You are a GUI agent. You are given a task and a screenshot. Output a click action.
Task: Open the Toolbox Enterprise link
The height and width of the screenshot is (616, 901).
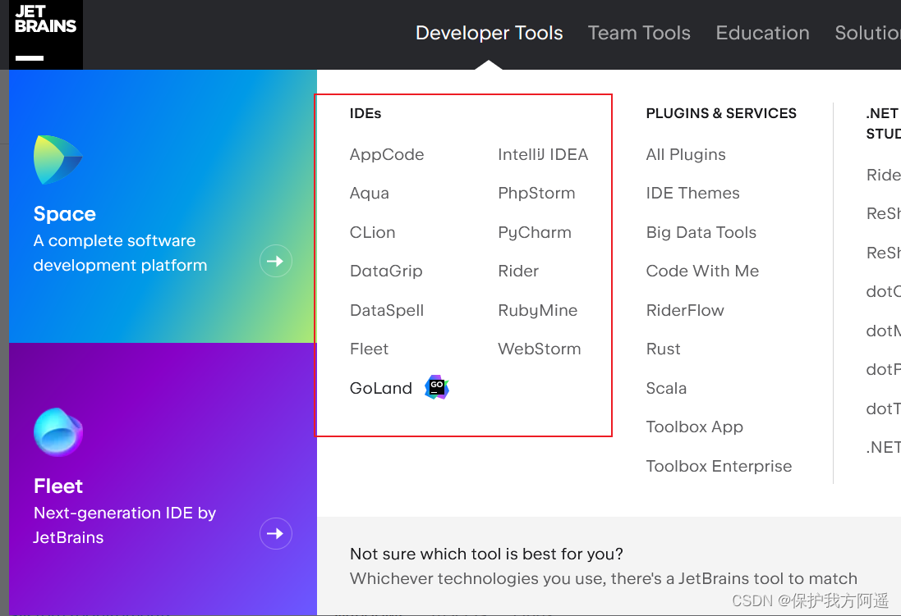[x=719, y=466]
